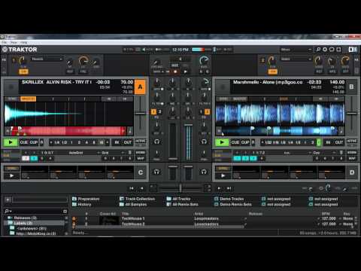Click the search magnifier icon in header
361x271 pixels.
(318, 50)
